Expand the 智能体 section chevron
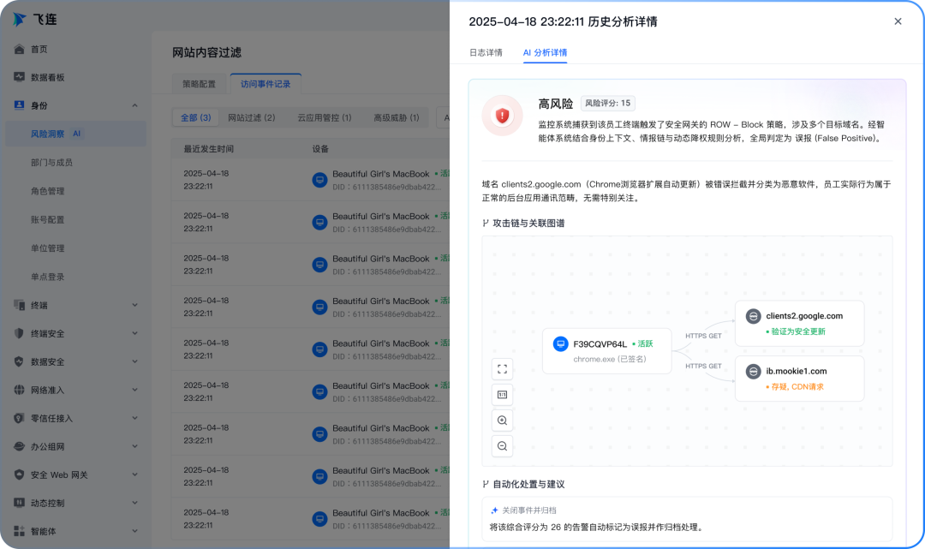Viewport: 925px width, 549px height. (x=134, y=531)
